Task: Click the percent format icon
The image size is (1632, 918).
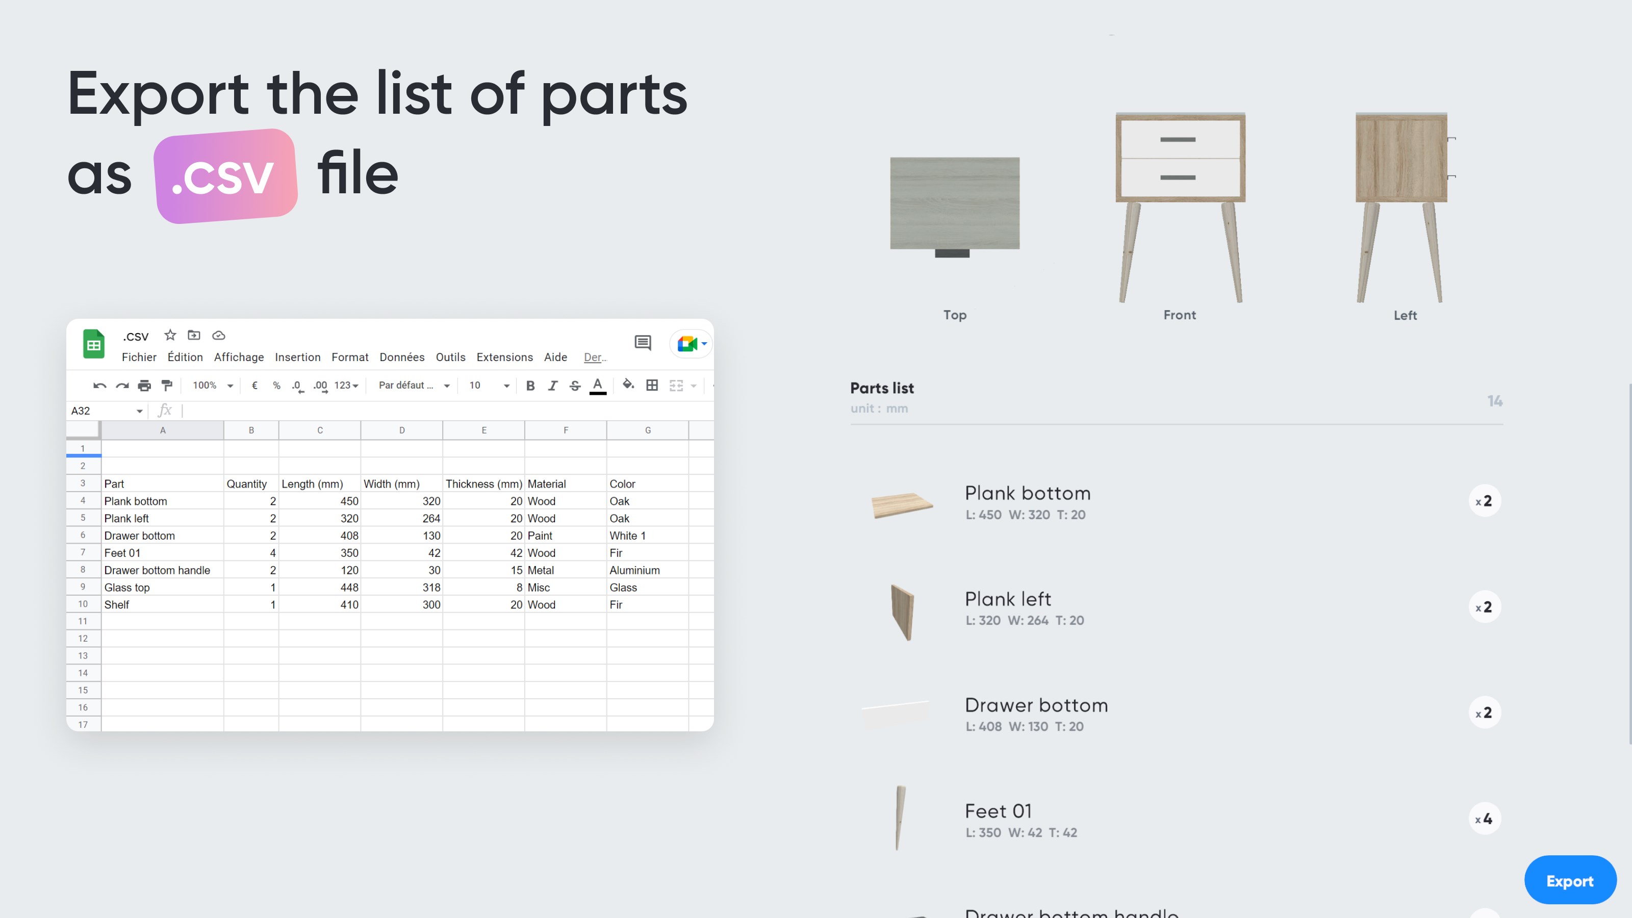Action: [275, 385]
